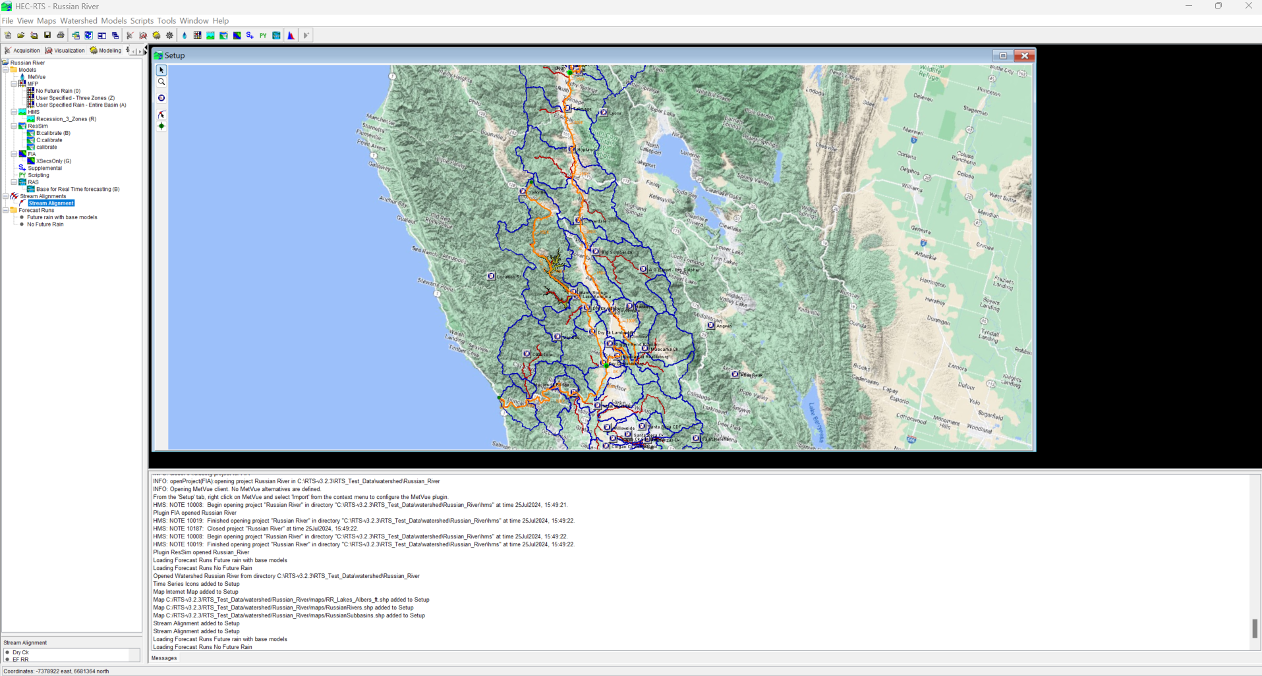Screen dimensions: 1262x676
Task: Click the PY scripting toolbar icon
Action: point(263,36)
